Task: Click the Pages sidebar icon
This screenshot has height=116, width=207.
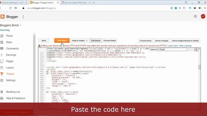Action: (x=2, y=61)
